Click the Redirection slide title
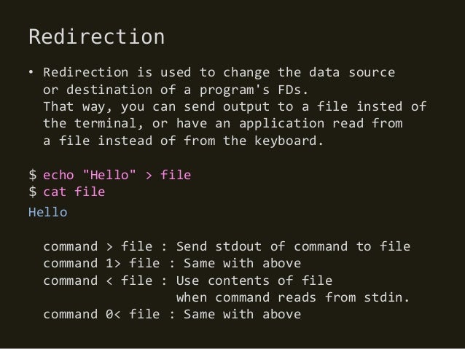Viewport: 465px width, 349px height. (96, 37)
